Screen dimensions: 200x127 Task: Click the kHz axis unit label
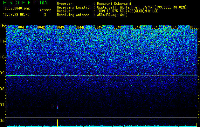pos(3,26)
